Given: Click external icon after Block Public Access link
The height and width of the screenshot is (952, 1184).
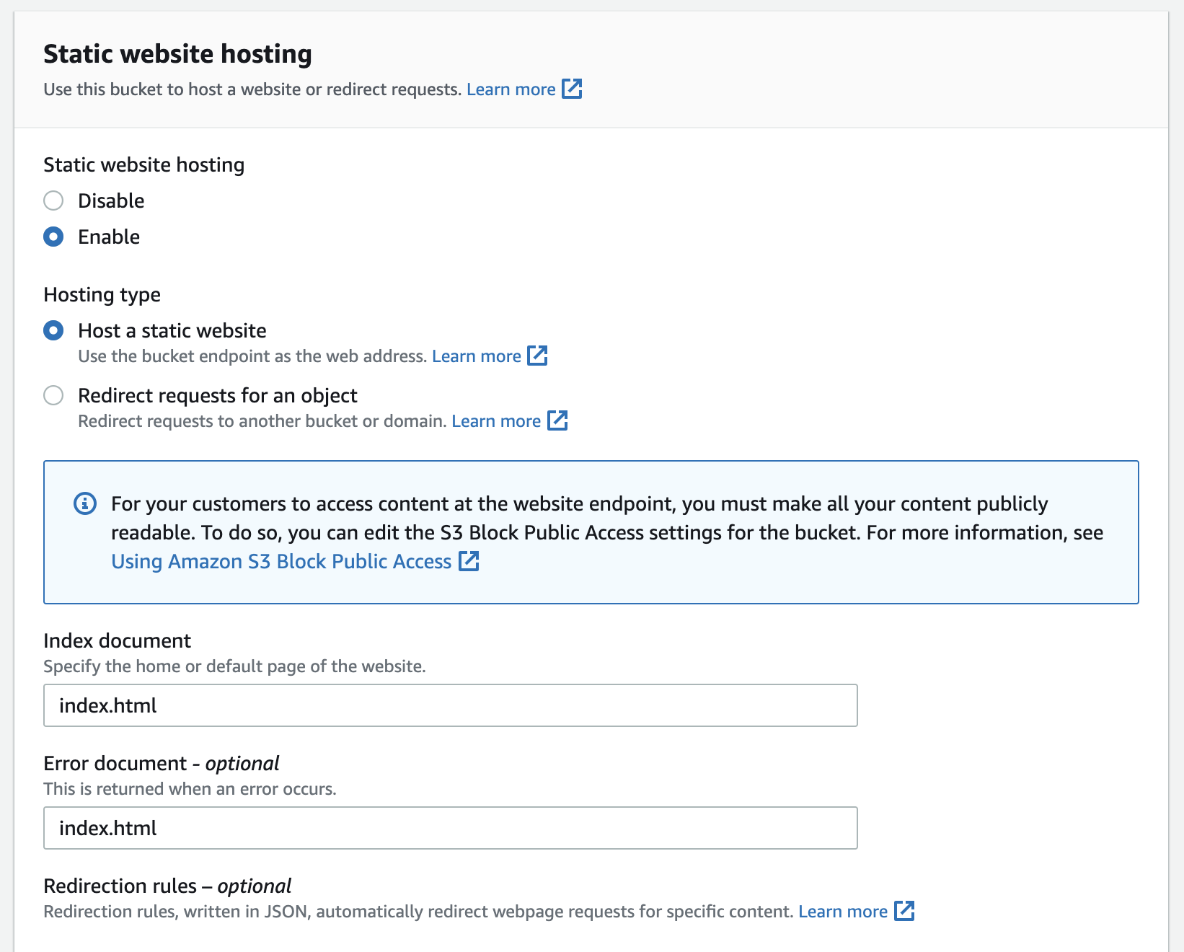Looking at the screenshot, I should pyautogui.click(x=469, y=560).
